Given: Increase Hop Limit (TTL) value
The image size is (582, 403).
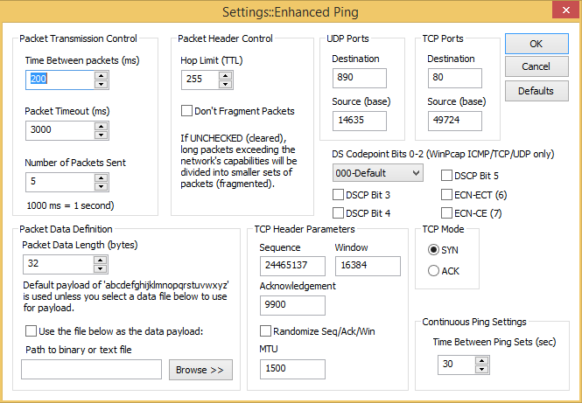Looking at the screenshot, I should click(225, 76).
